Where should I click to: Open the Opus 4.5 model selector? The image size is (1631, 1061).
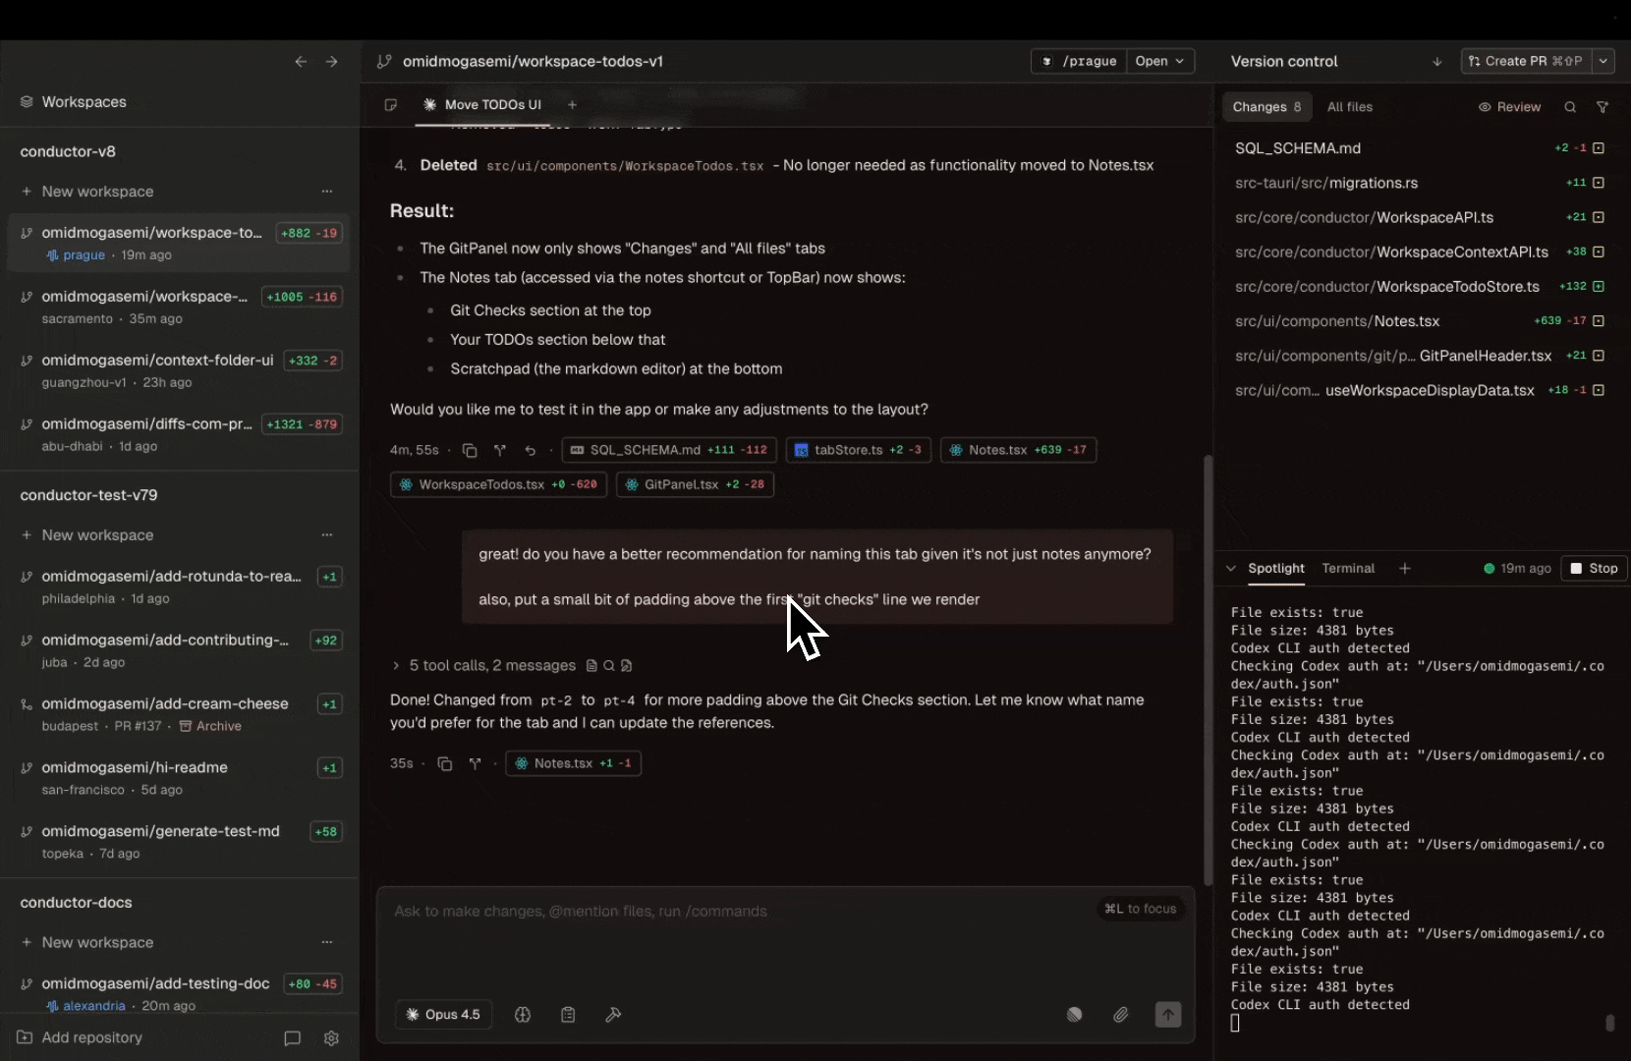pyautogui.click(x=444, y=1015)
